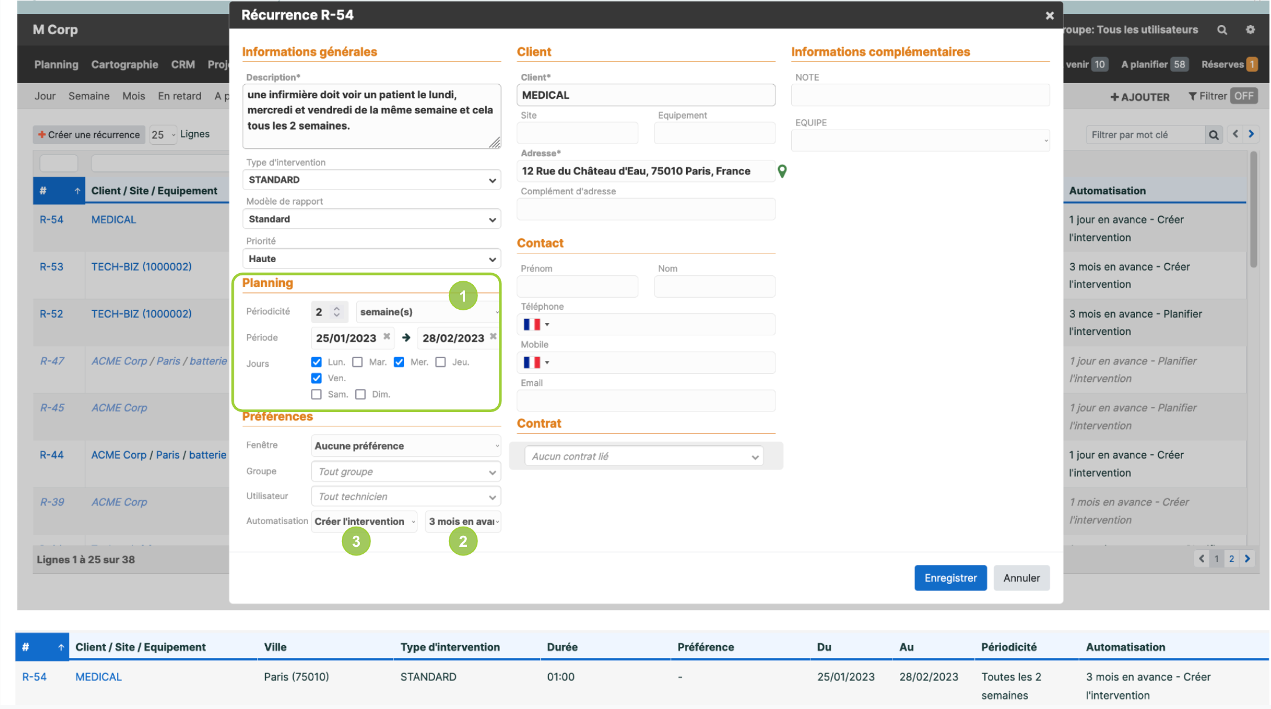Close the Récurrence R-54 dialog

(x=1049, y=16)
